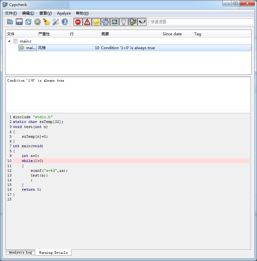Click the 'test(a);' code line

39,176
